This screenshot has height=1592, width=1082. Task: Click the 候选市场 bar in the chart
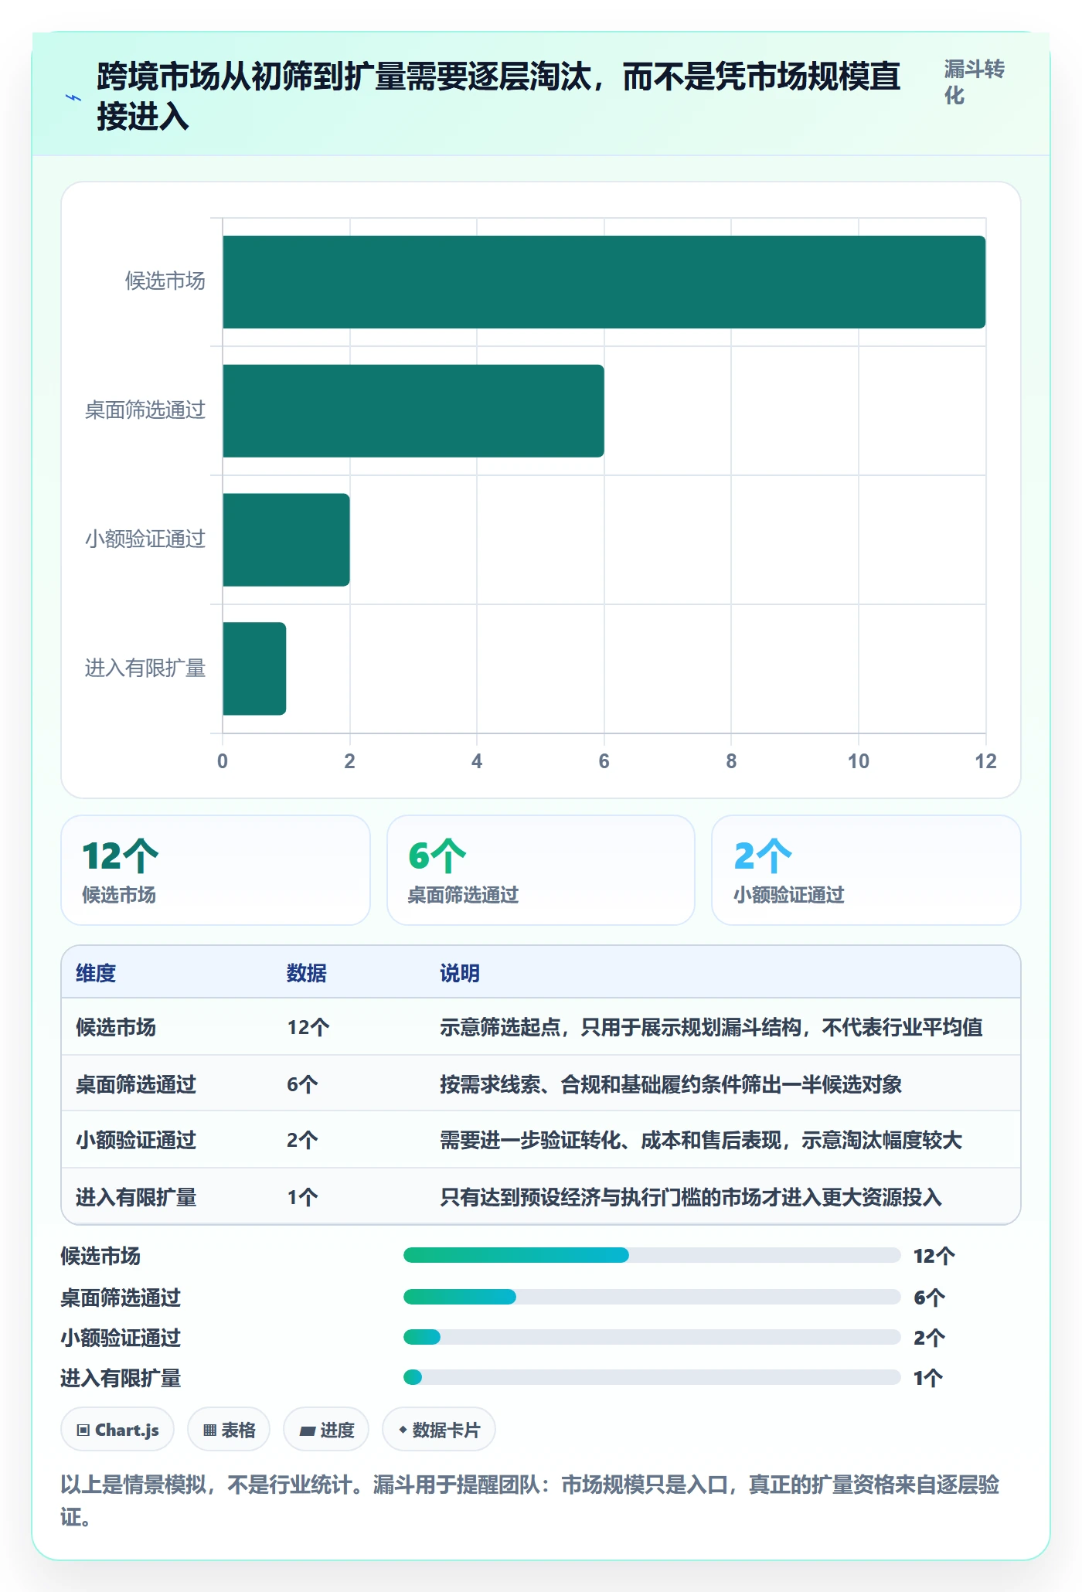[x=604, y=282]
